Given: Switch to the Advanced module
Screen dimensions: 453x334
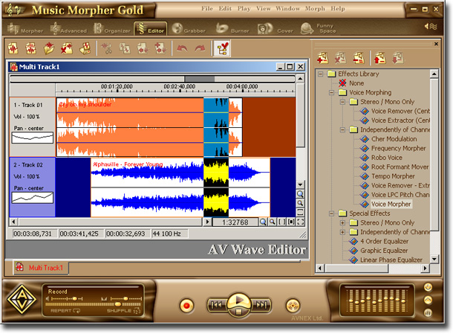Looking at the screenshot, I should pyautogui.click(x=68, y=29).
